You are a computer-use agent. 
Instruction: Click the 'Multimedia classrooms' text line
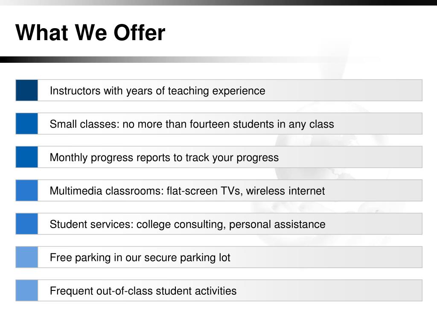(187, 191)
